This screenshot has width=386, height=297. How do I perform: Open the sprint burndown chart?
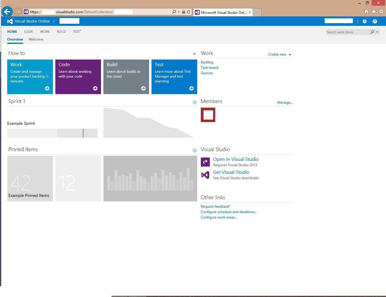point(149,123)
